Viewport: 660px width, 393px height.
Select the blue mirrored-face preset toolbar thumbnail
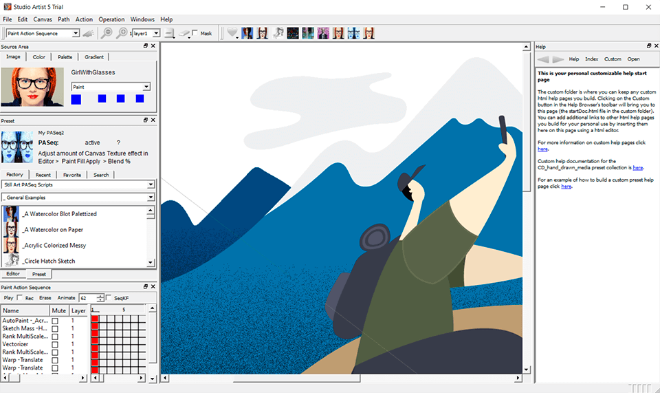coord(353,33)
